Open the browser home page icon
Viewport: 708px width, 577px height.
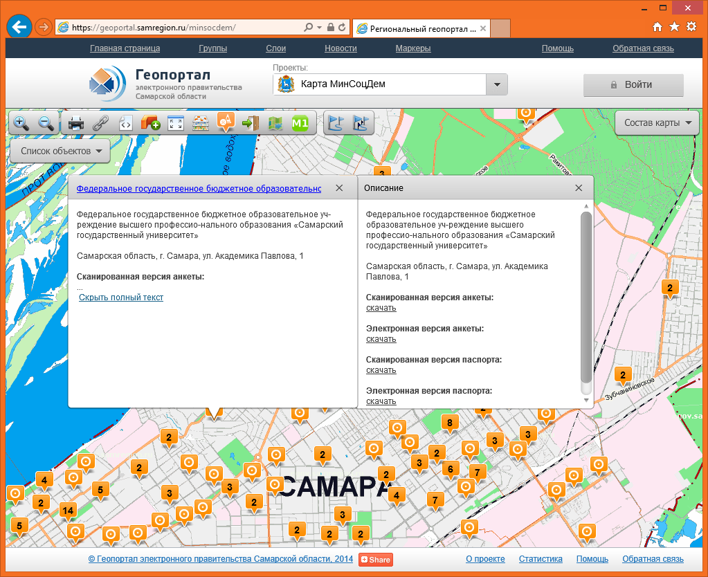[x=657, y=27]
